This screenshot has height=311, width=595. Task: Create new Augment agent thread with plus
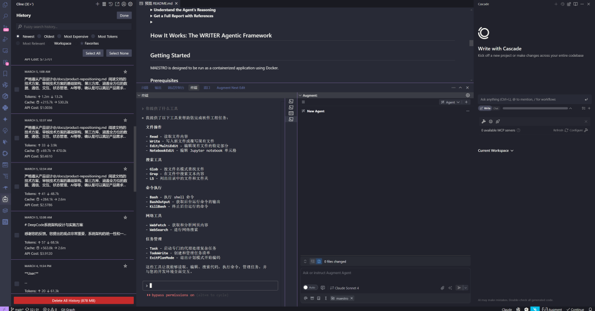(467, 102)
